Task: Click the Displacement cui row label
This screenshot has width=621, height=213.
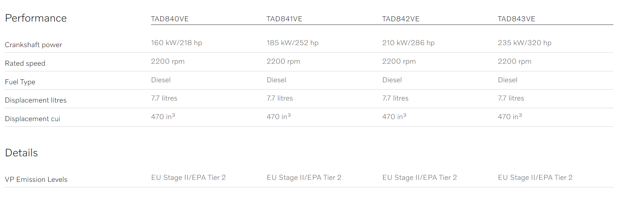Action: click(x=33, y=119)
